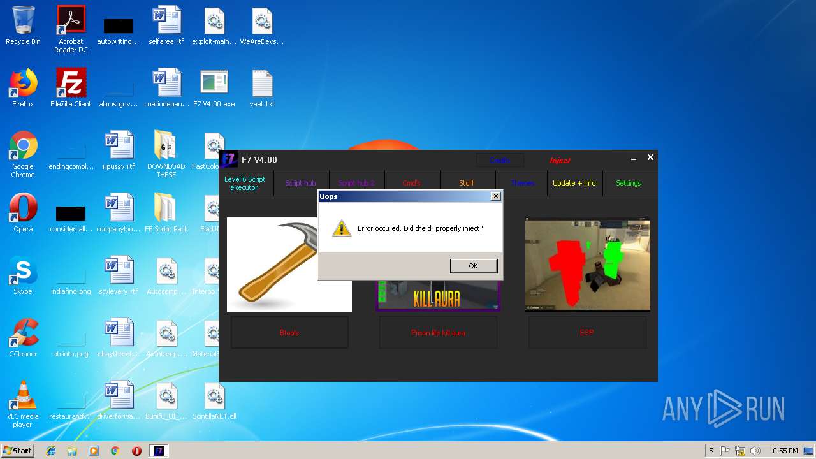Launch the FileZilla Client shortcut
The height and width of the screenshot is (459, 816).
(x=71, y=89)
